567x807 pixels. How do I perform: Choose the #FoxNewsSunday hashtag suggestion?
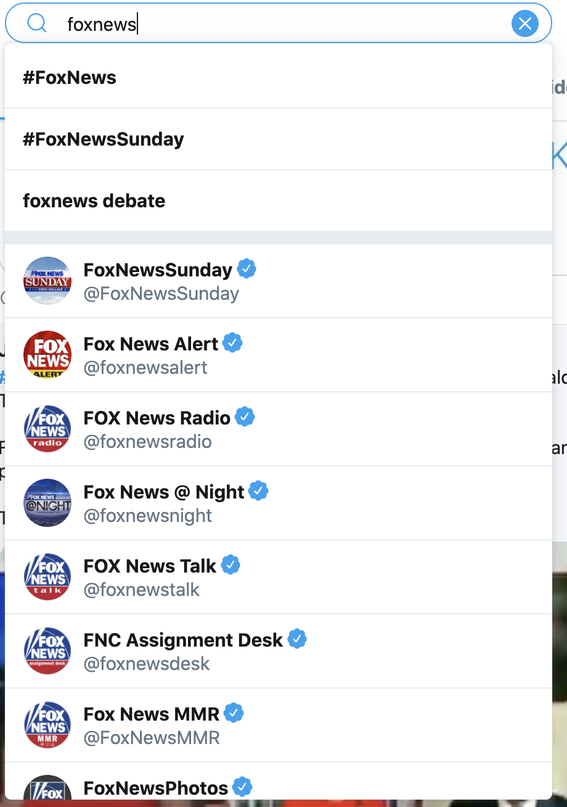104,139
